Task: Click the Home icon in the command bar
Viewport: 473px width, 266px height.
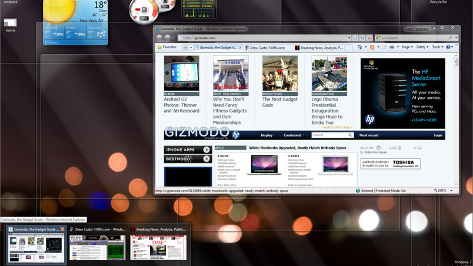Action: (x=360, y=47)
